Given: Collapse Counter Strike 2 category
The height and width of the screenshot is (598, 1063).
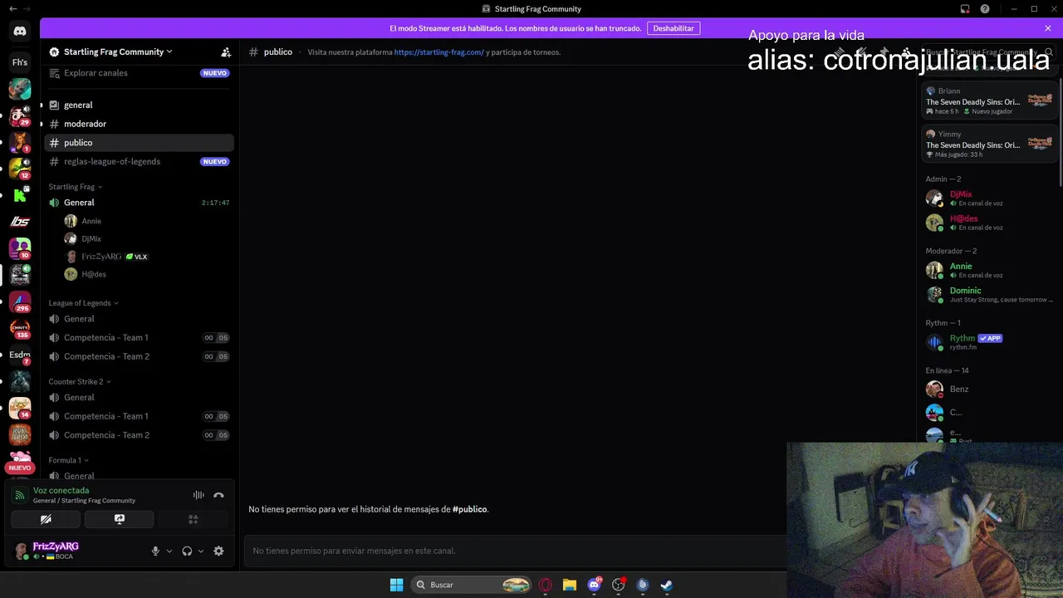Looking at the screenshot, I should point(80,382).
